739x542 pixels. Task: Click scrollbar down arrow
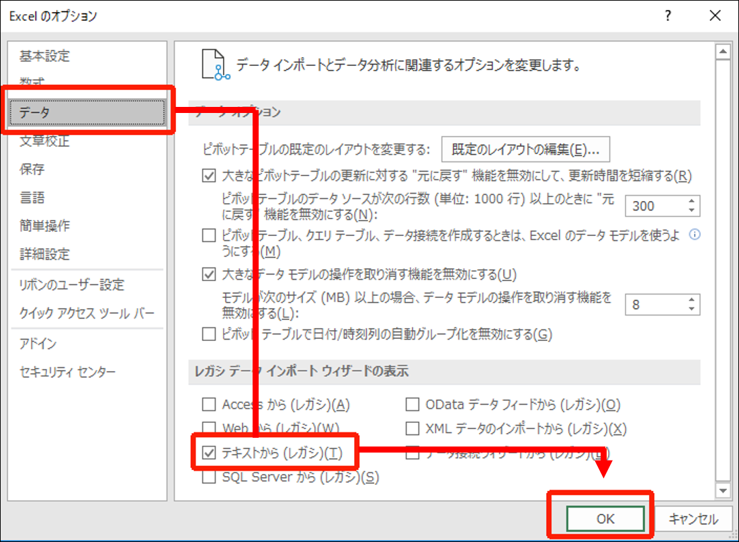click(x=722, y=491)
